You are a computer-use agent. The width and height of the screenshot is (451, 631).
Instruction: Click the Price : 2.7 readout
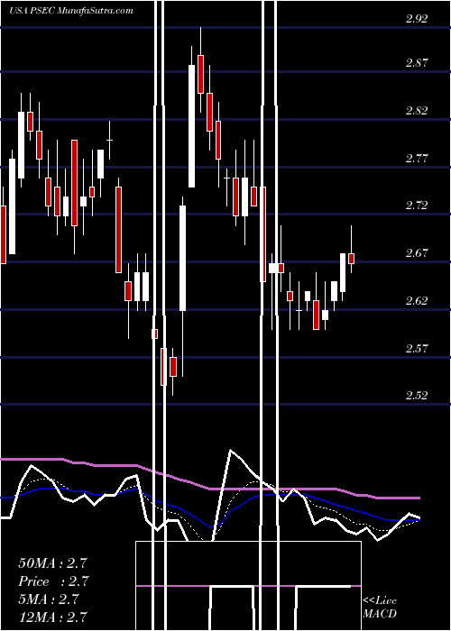(x=52, y=581)
